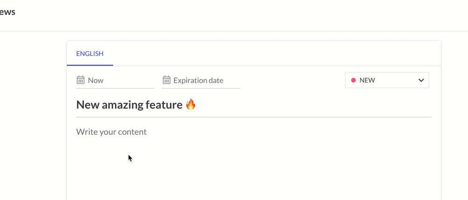Click the divider line under the title

click(254, 117)
